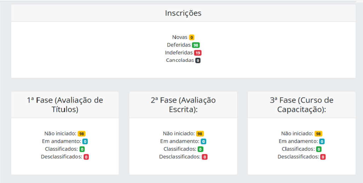The width and height of the screenshot is (363, 183).
Task: Click the Novas yellow badge showing 0
Action: coord(191,38)
